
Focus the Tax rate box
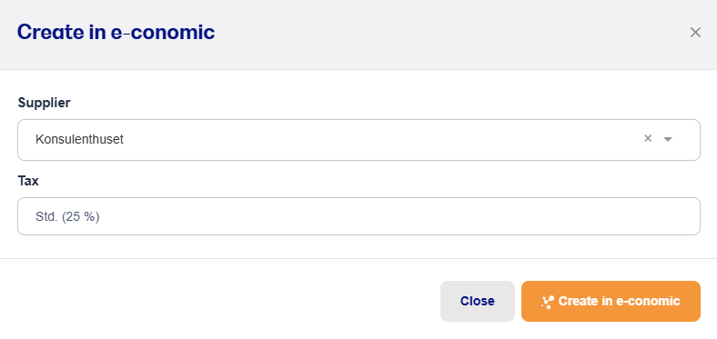point(358,216)
